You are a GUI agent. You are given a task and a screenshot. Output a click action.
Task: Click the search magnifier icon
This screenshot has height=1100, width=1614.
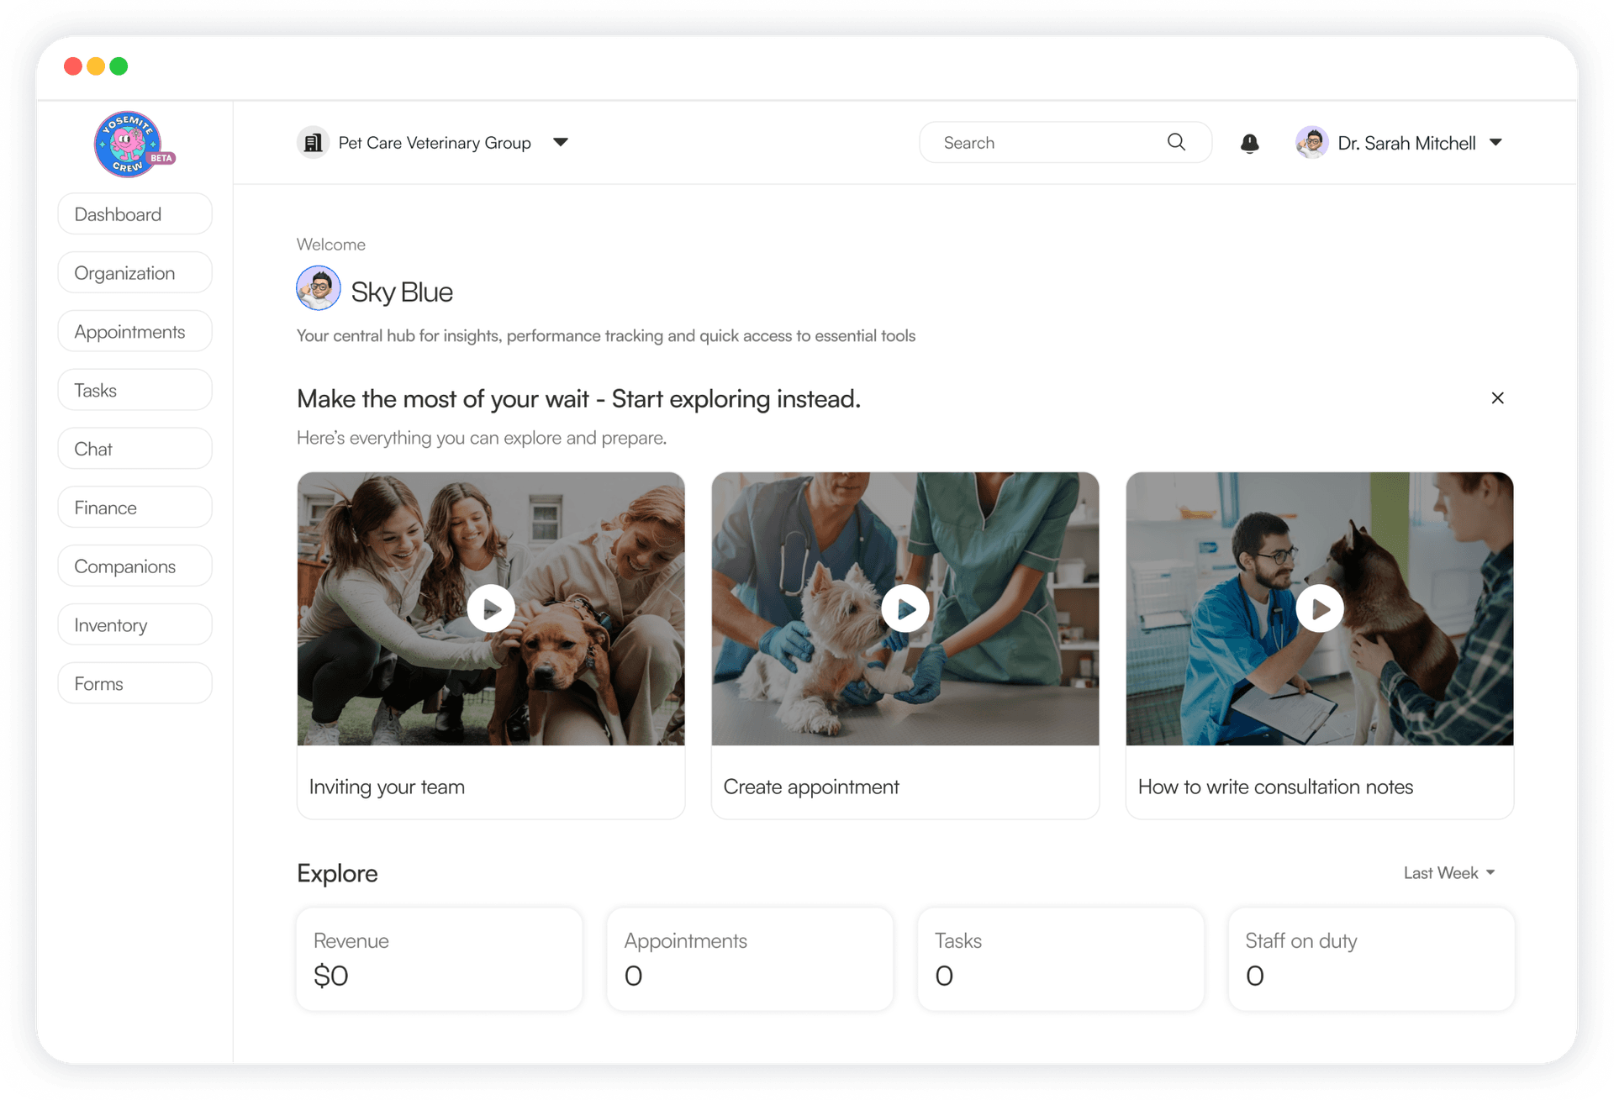1176,142
